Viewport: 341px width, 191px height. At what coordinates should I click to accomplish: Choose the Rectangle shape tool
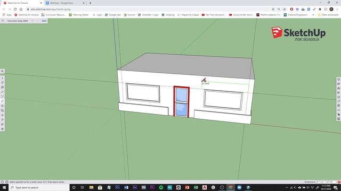(2, 101)
